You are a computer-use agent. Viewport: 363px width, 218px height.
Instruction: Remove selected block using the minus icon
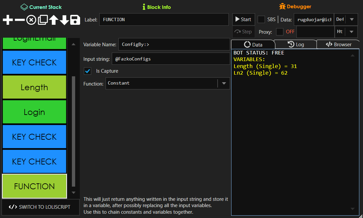[x=19, y=20]
